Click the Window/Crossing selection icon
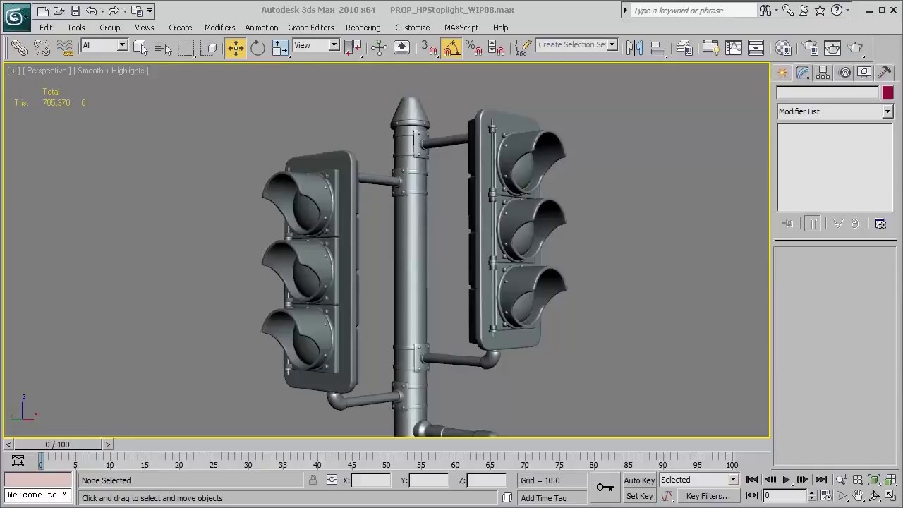The width and height of the screenshot is (903, 508). (x=208, y=48)
